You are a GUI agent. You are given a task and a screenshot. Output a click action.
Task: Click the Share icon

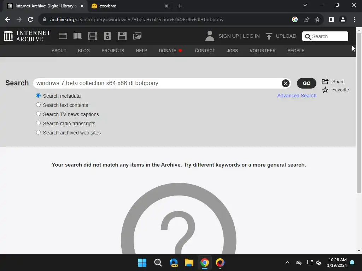coord(325,82)
